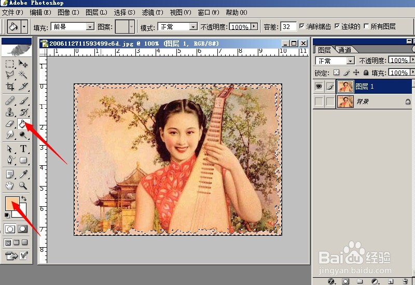Select the Eraser tool
The height and width of the screenshot is (285, 415).
tap(10, 123)
